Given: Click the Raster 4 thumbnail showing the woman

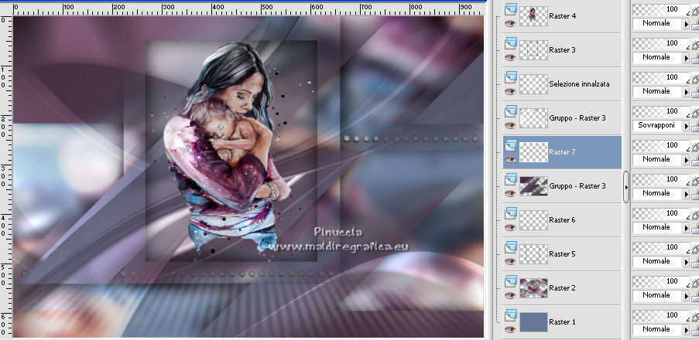Looking at the screenshot, I should [x=533, y=16].
